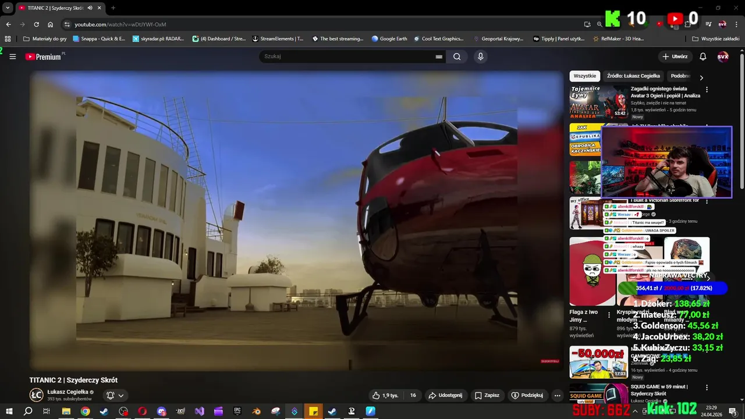The width and height of the screenshot is (745, 419).
Task: Open Łukasz Cegiełka channel avatar
Action: (36, 395)
